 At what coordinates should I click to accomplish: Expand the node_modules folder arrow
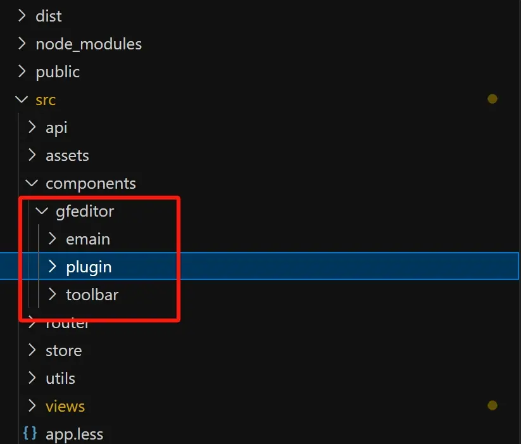tap(22, 44)
